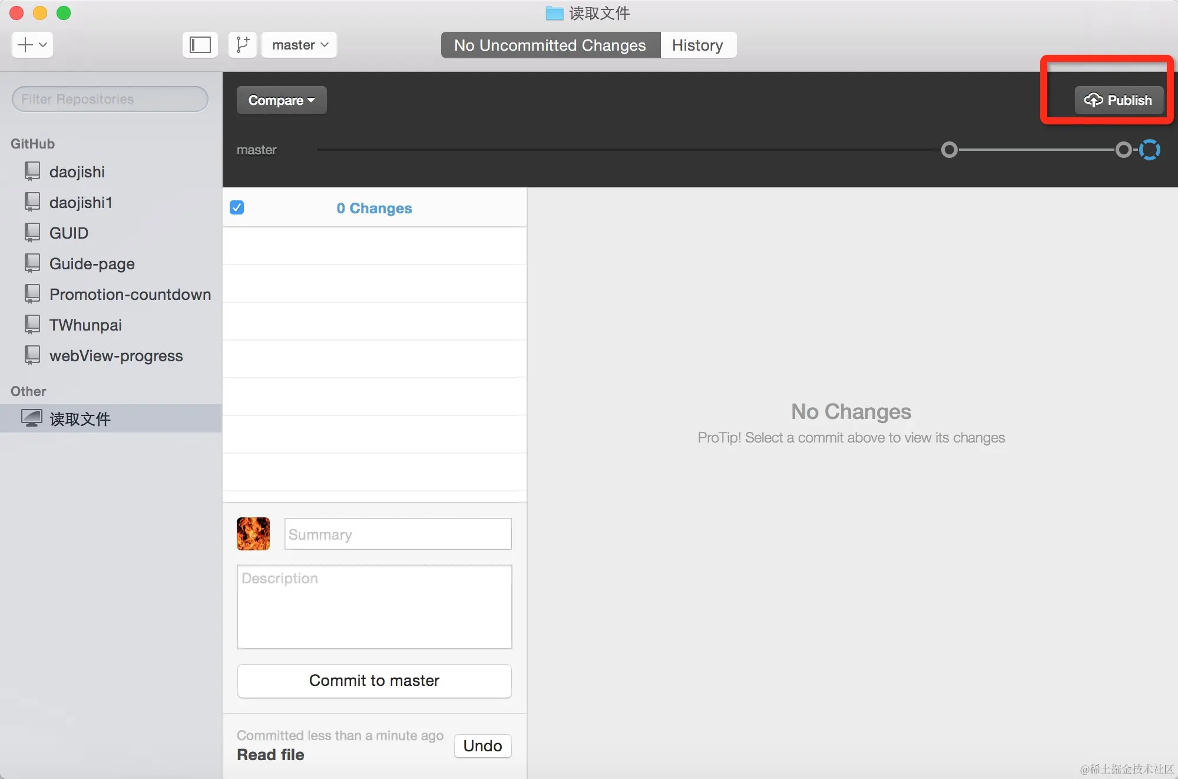
Task: Expand the Compare dropdown menu
Action: [x=282, y=100]
